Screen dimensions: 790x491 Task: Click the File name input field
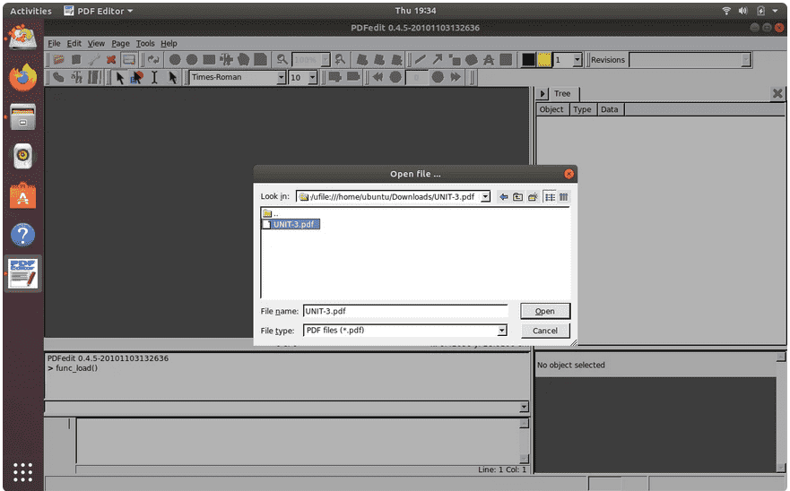405,311
